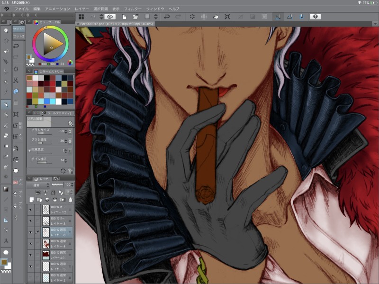The width and height of the screenshot is (379, 284).
Task: Hide レイヤー 4 with eye icon
Action: pyautogui.click(x=30, y=244)
